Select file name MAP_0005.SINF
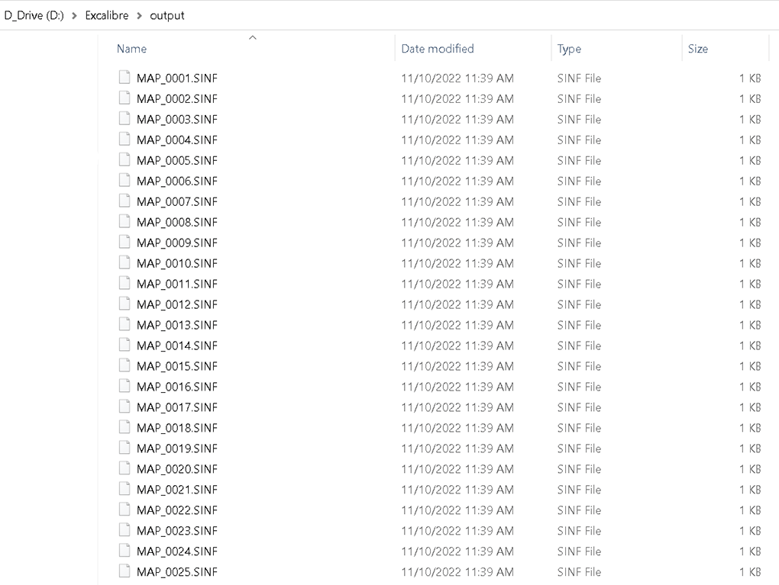779x585 pixels. pos(177,161)
